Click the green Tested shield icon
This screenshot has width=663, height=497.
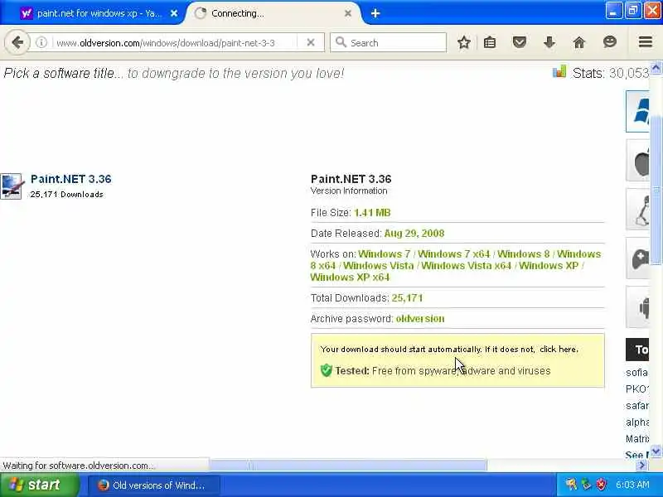click(x=326, y=370)
